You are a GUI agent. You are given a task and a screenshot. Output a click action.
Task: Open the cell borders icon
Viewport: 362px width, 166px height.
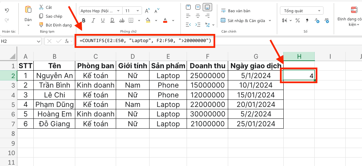131,20
